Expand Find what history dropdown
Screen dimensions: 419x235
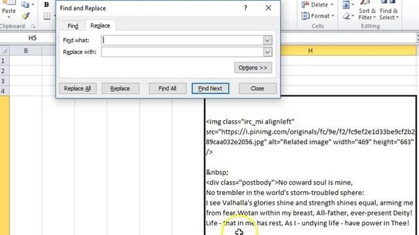click(x=268, y=40)
